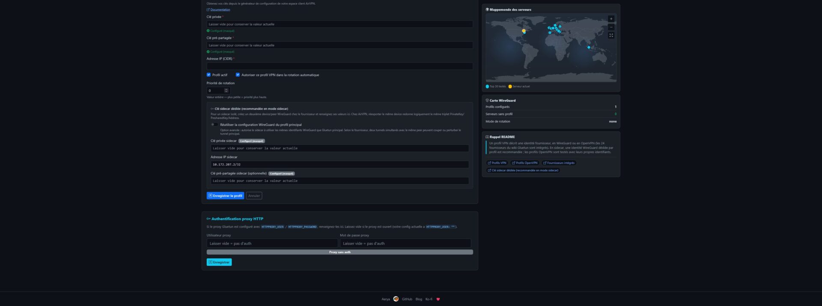Click the book icon beside Rappel README

pyautogui.click(x=487, y=137)
